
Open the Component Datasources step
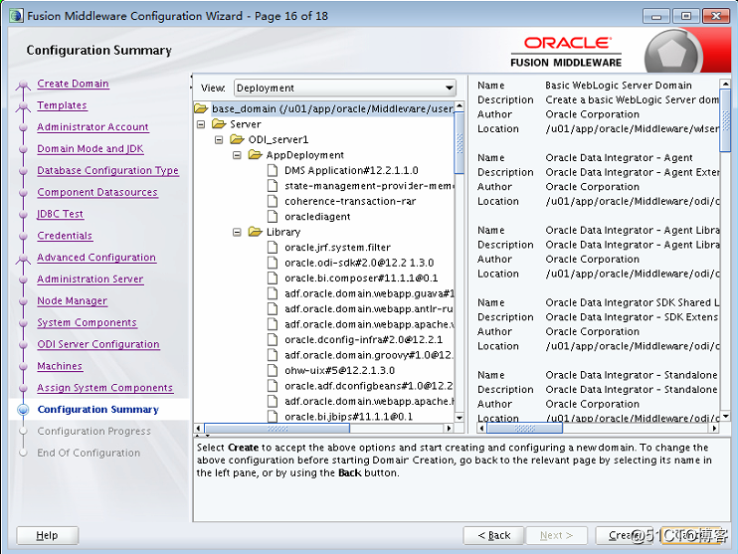pyautogui.click(x=97, y=192)
